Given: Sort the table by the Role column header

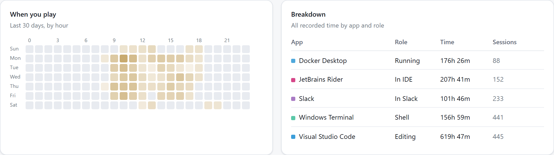Looking at the screenshot, I should 401,42.
